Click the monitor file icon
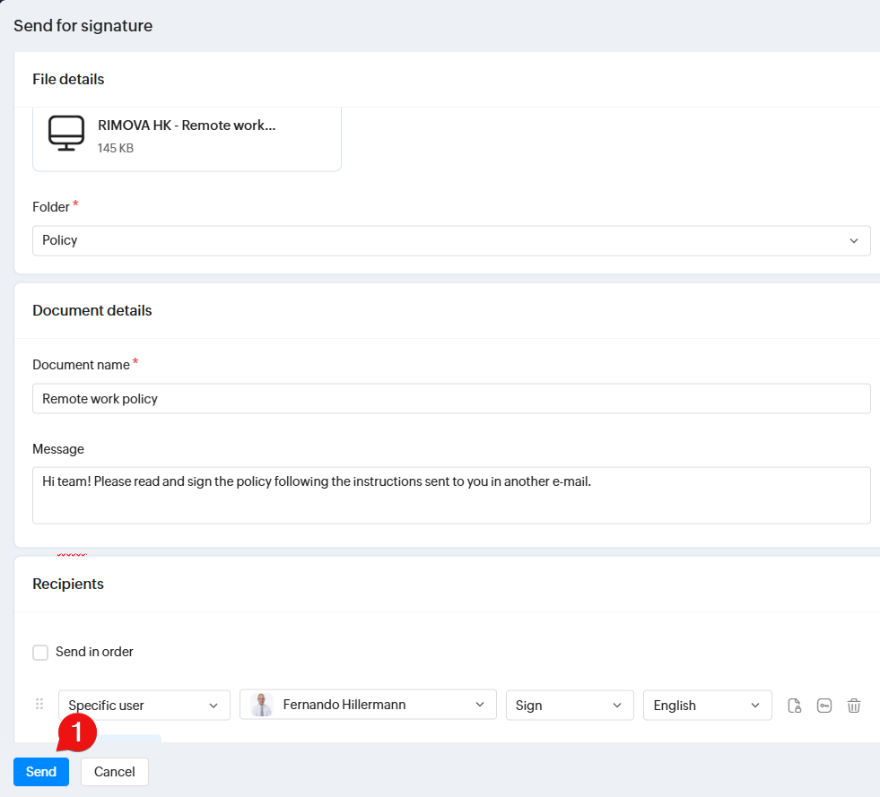The height and width of the screenshot is (797, 880). (66, 134)
